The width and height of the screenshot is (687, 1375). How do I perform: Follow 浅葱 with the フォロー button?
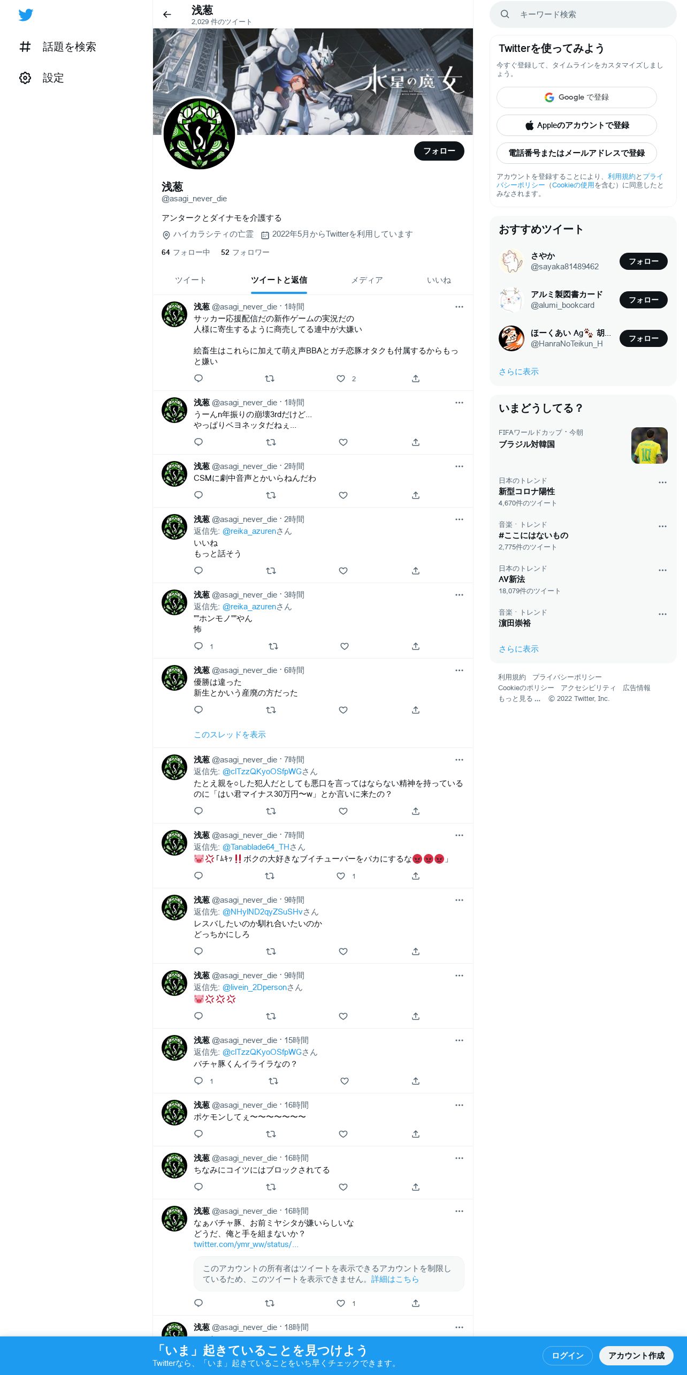pos(439,151)
